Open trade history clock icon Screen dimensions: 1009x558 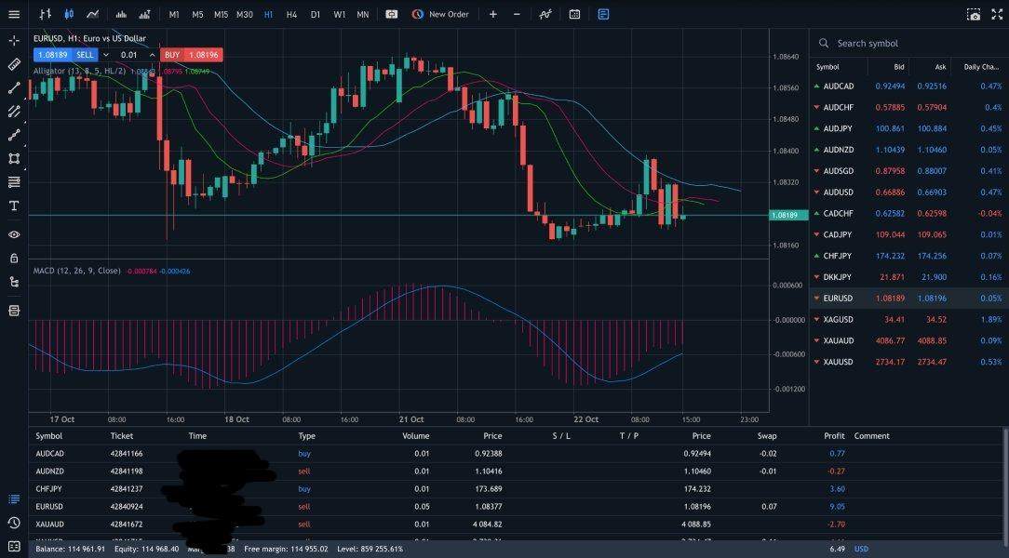[14, 523]
